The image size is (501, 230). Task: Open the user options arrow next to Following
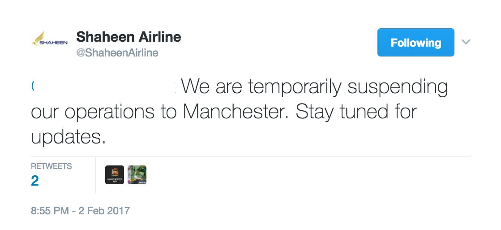coord(466,42)
